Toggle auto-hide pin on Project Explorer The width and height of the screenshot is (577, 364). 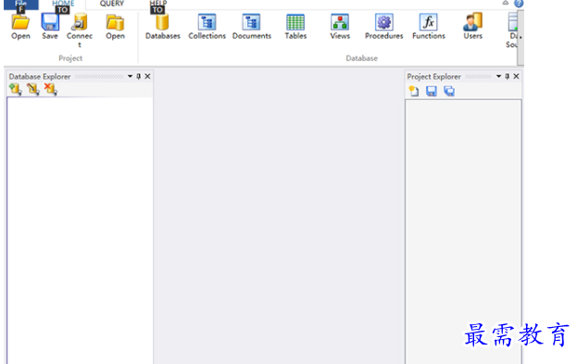coord(508,76)
